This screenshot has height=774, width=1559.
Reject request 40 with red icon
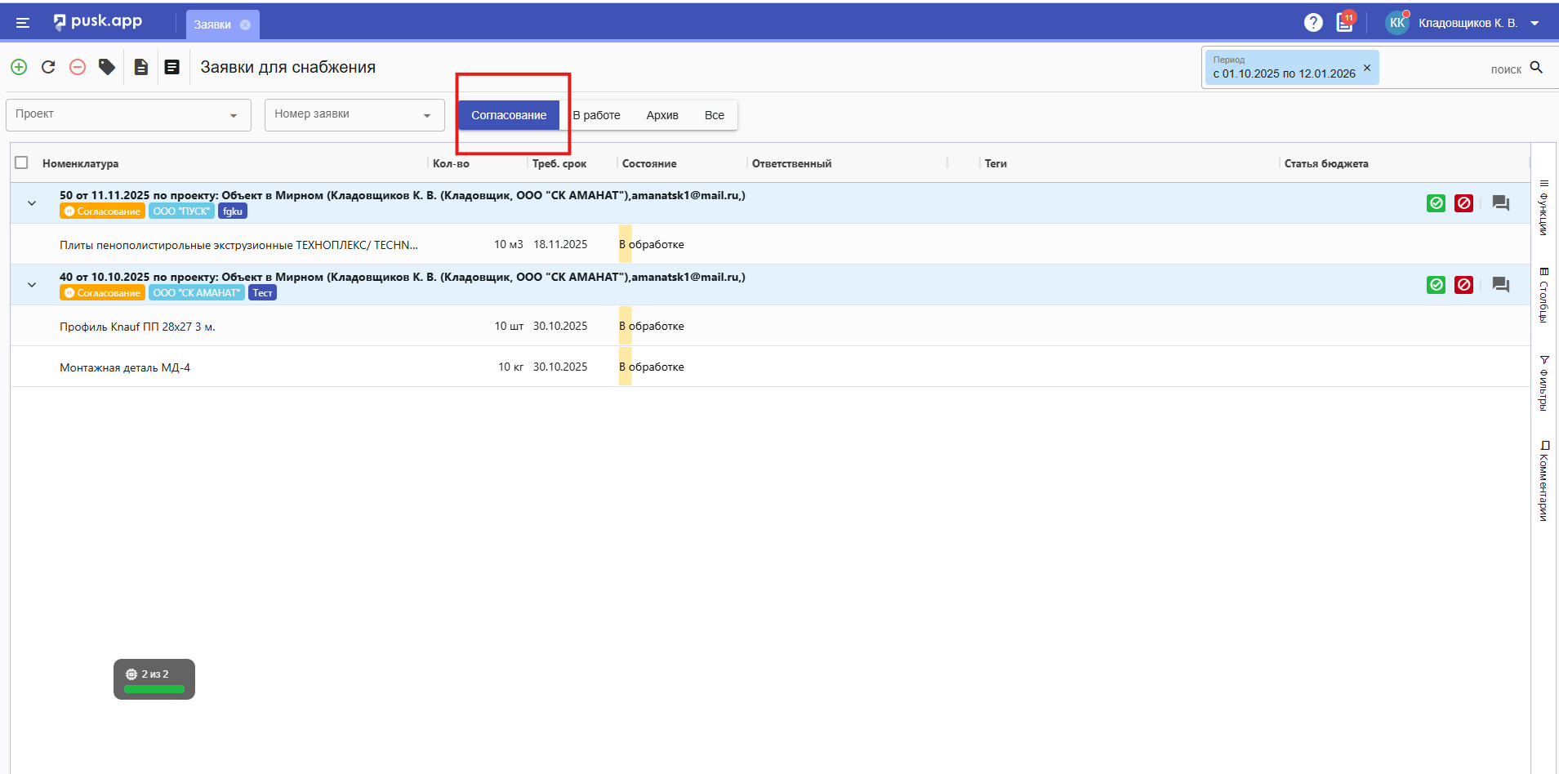pyautogui.click(x=1463, y=285)
